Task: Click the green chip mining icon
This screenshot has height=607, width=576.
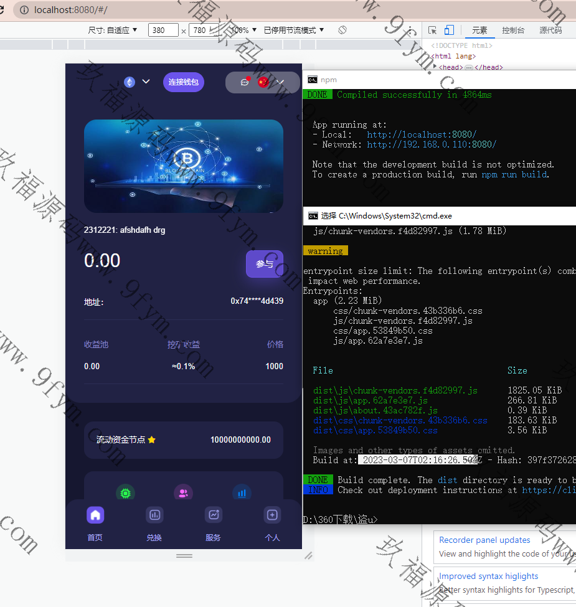Action: click(125, 492)
